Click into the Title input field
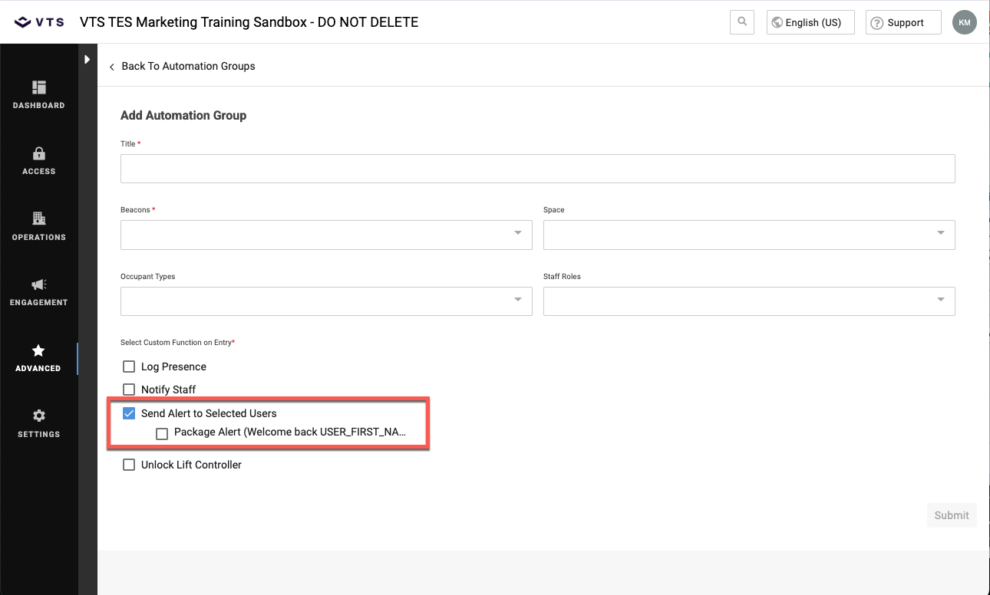 pyautogui.click(x=537, y=169)
